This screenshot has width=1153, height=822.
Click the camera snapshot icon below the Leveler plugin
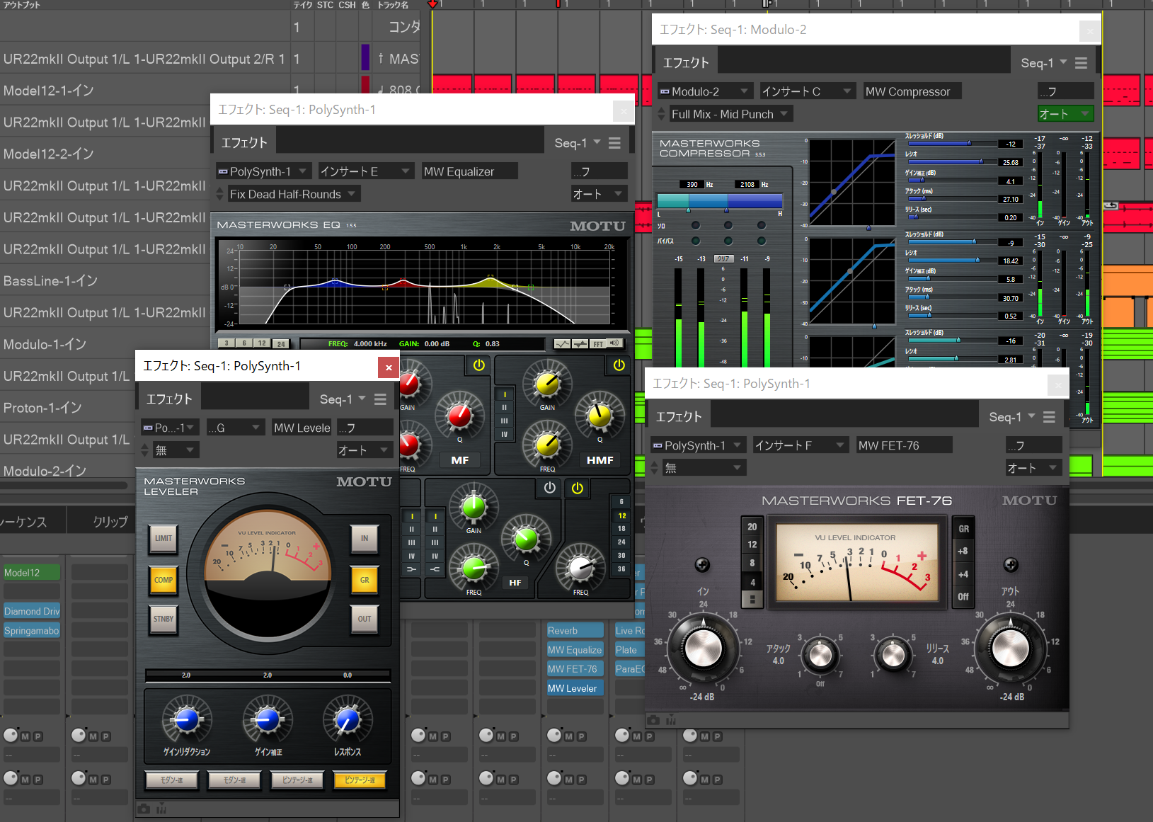[144, 809]
